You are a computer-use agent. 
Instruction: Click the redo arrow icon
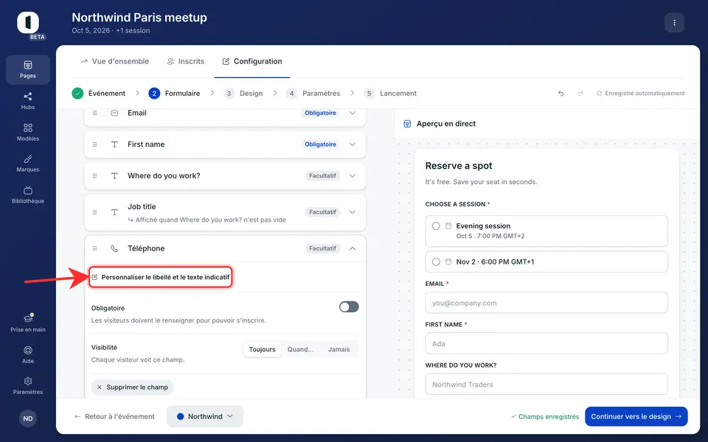(x=580, y=94)
